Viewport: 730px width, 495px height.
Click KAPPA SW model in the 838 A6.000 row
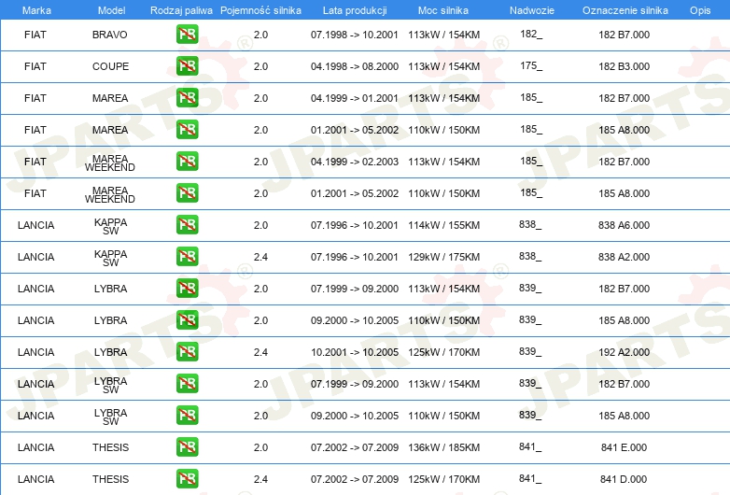point(110,226)
